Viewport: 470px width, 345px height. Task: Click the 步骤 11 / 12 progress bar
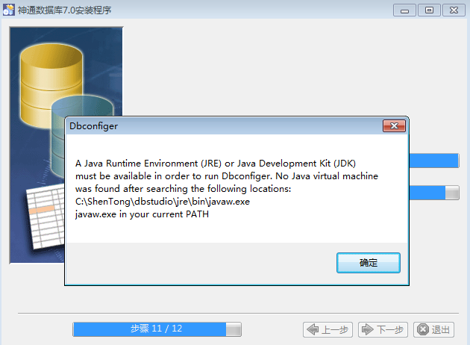tap(157, 329)
